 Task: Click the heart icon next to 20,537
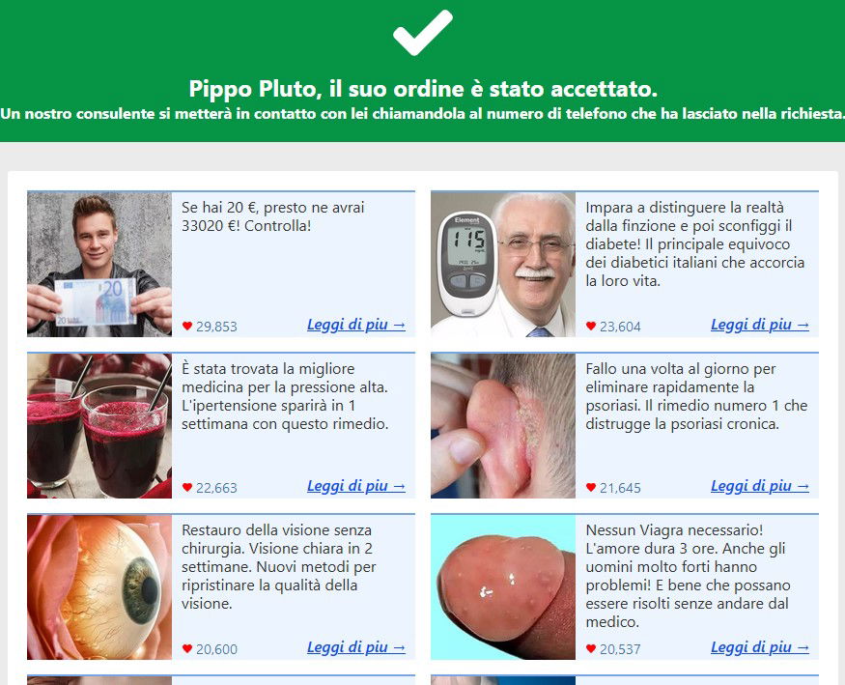point(591,648)
